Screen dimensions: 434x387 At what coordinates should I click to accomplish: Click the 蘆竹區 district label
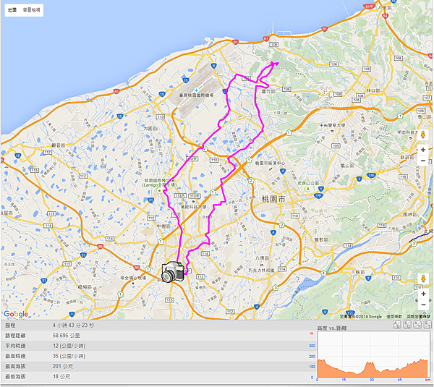[x=268, y=91]
